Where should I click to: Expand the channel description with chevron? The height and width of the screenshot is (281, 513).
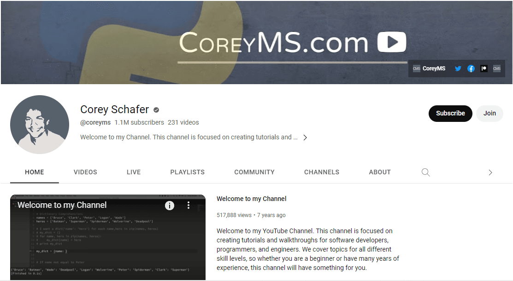[x=305, y=138]
